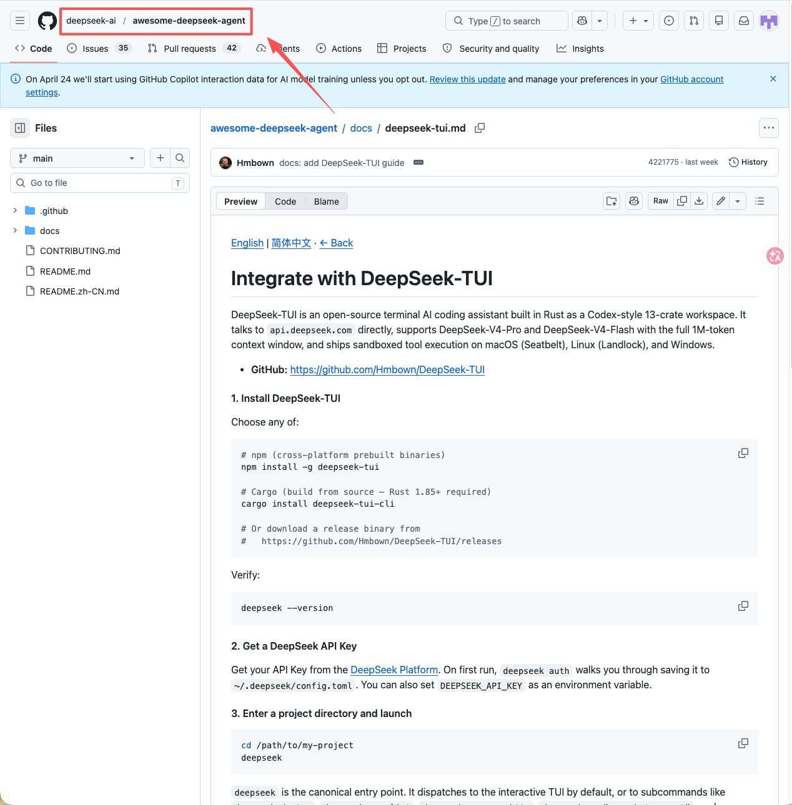The image size is (792, 805).
Task: Expand the .github folder chevron
Action: click(15, 211)
